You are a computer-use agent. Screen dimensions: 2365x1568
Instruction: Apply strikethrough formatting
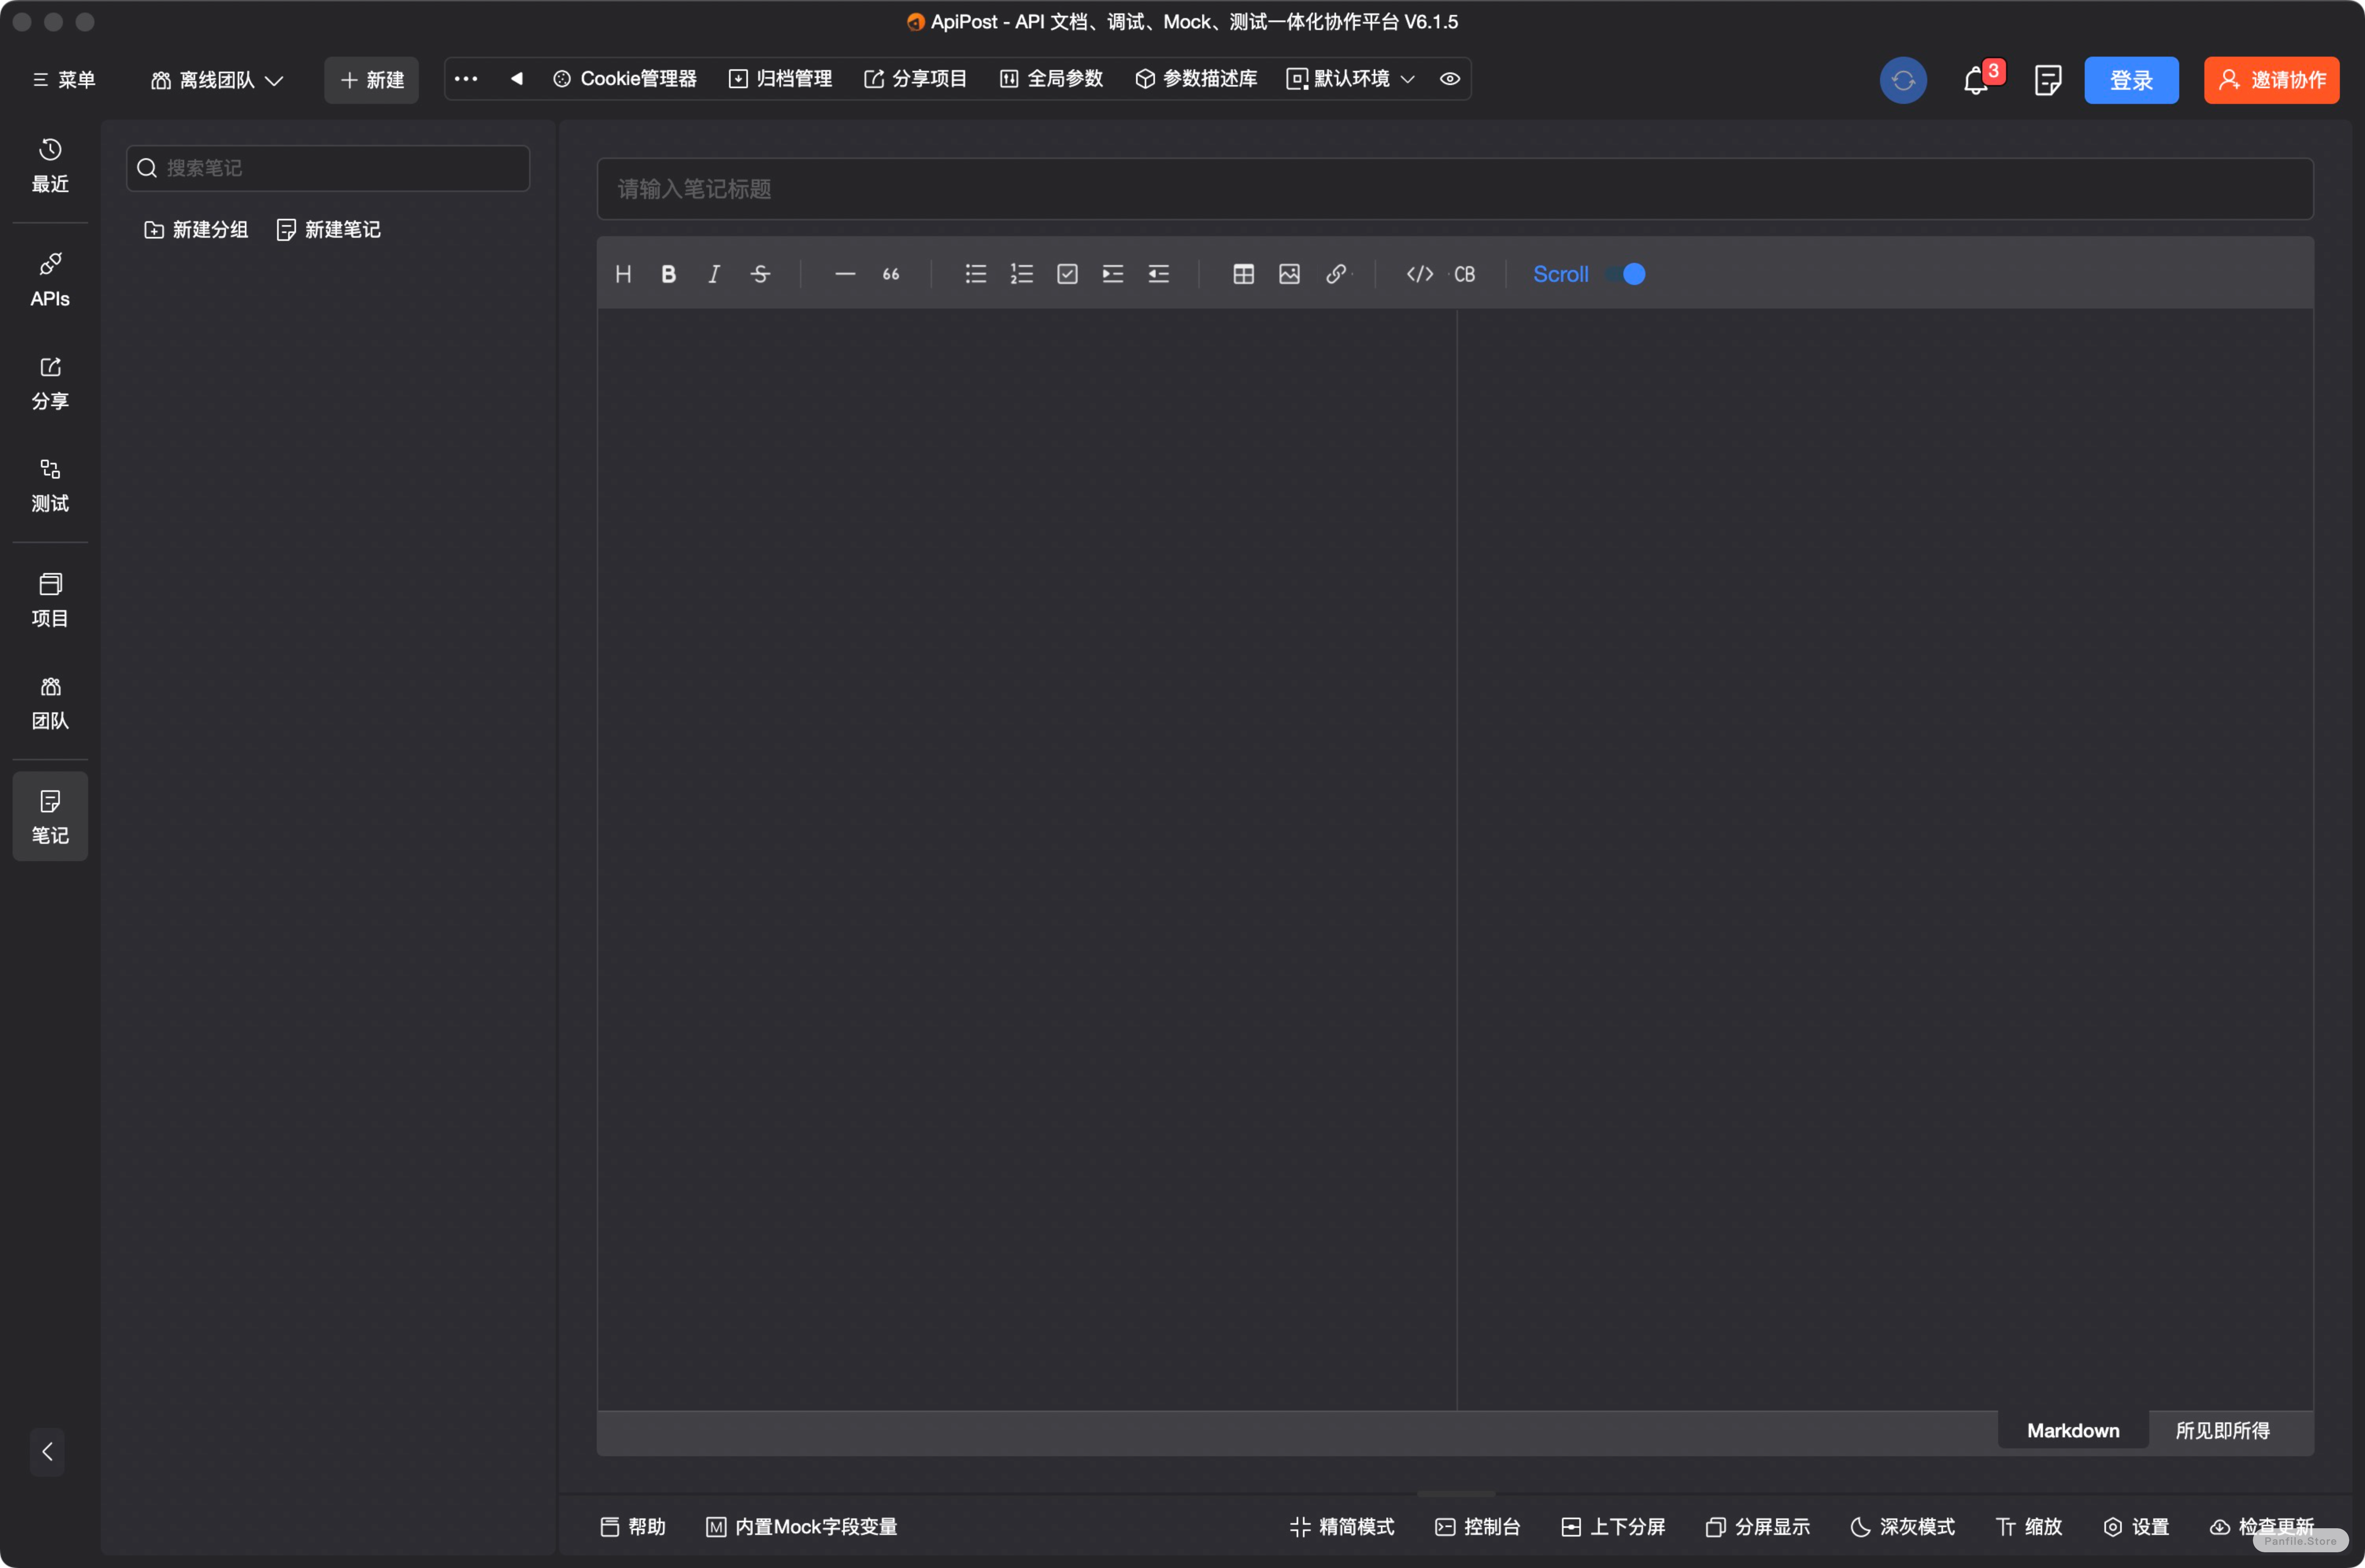(760, 274)
